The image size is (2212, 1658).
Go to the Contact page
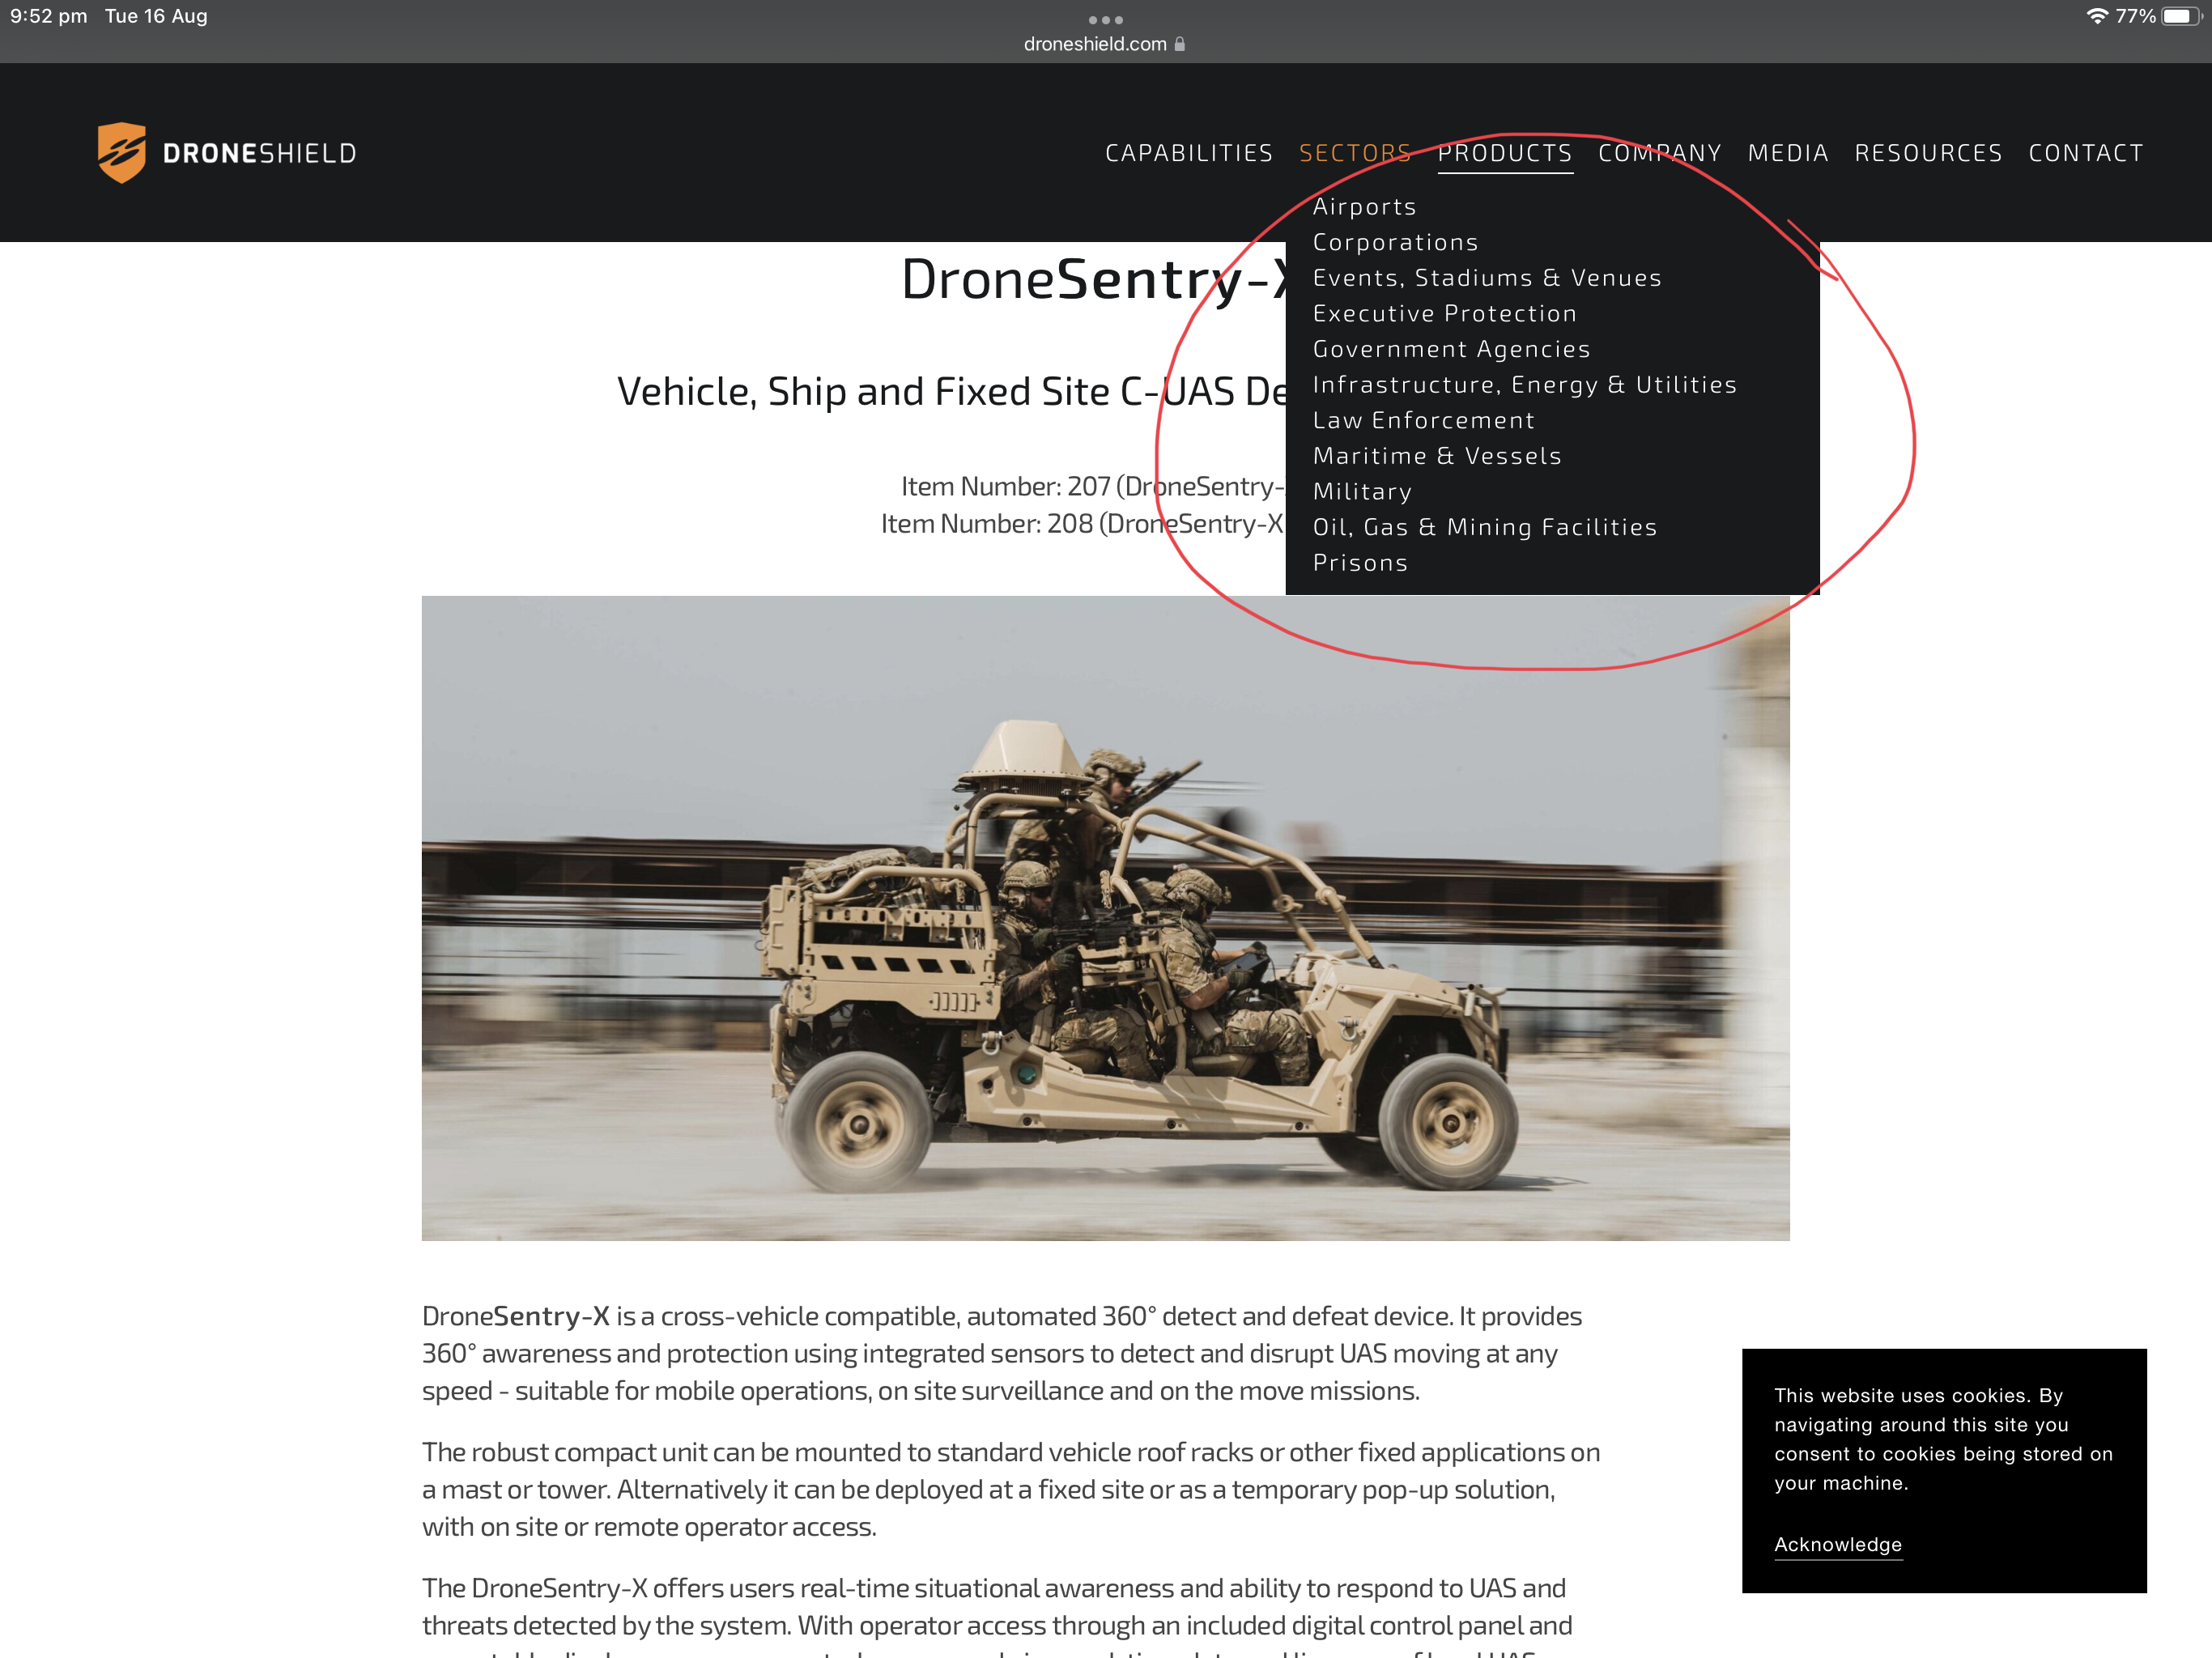2086,153
